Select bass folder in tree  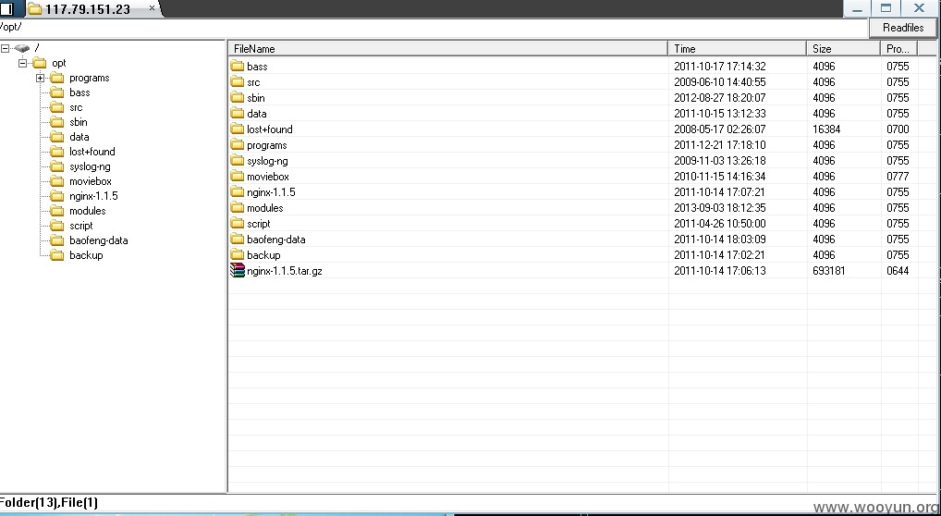coord(79,92)
